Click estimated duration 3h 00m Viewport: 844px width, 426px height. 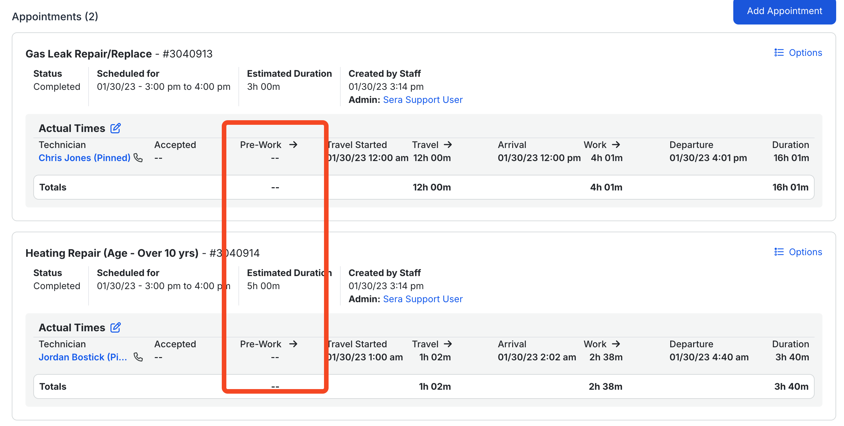point(263,87)
